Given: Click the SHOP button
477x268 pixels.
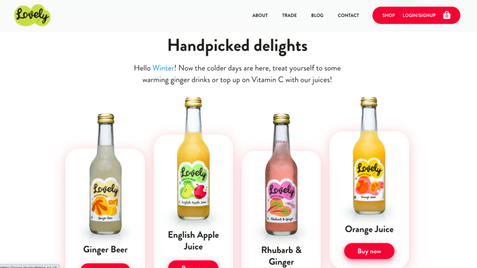Looking at the screenshot, I should pos(388,15).
